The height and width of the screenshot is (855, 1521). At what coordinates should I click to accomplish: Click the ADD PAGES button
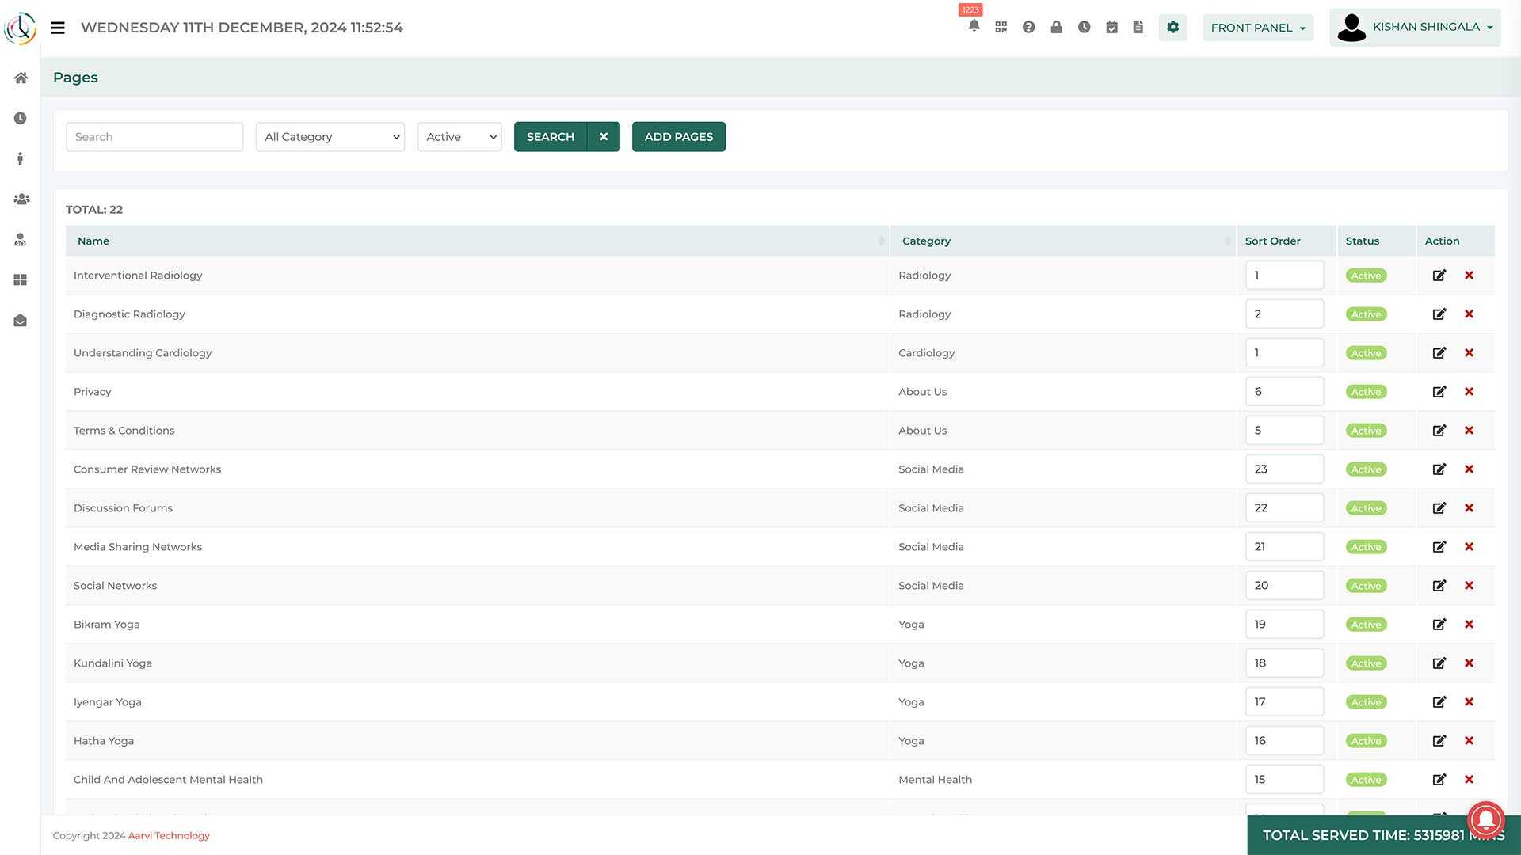[678, 137]
